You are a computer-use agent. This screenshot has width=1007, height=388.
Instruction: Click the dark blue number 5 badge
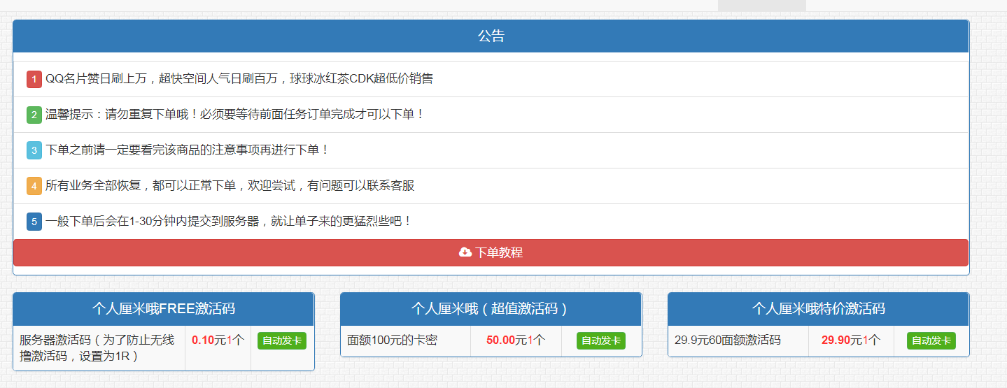tap(34, 222)
